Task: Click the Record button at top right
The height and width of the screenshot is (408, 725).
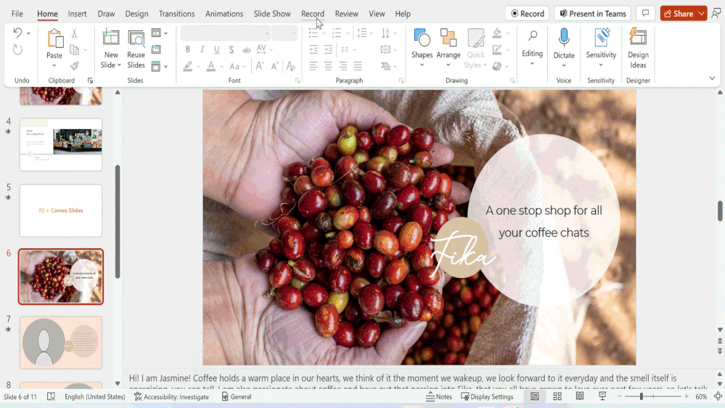Action: click(527, 14)
